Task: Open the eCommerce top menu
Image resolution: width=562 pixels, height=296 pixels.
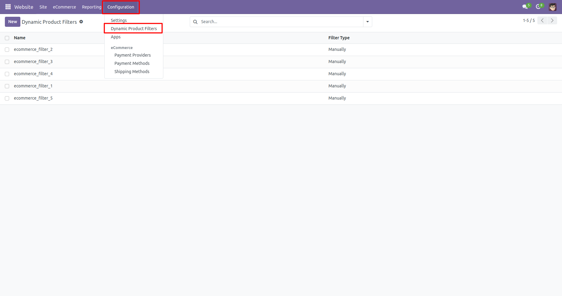Action: tap(64, 7)
